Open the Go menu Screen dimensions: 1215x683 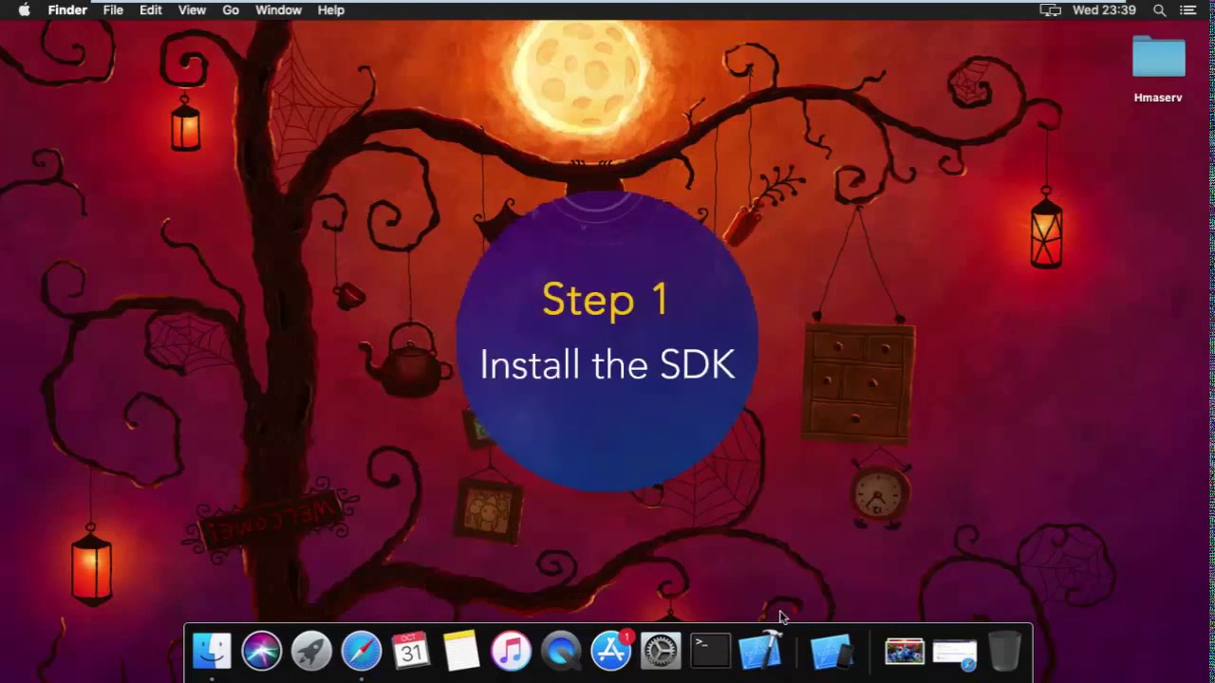[x=231, y=9]
